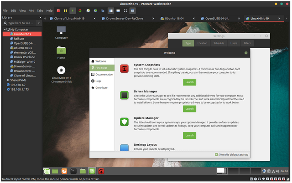Screen dimensions: 292x183
Task: Select Welcome in the Welcome sidebar
Action: tap(102, 61)
